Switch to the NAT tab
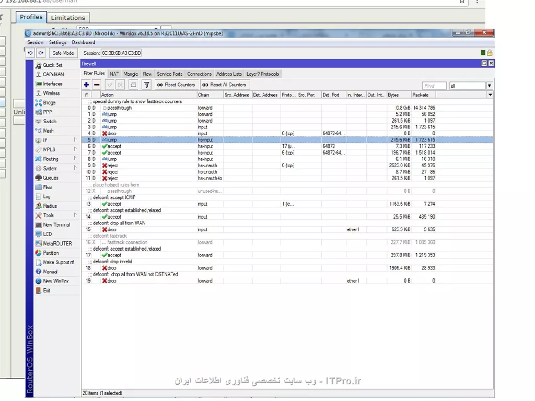 114,74
